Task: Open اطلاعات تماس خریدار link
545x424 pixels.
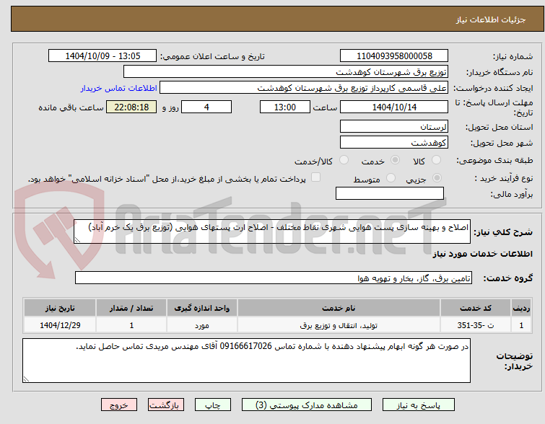Action: pyautogui.click(x=119, y=88)
